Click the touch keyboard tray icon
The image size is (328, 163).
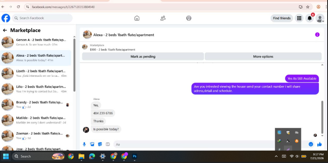click(x=284, y=156)
